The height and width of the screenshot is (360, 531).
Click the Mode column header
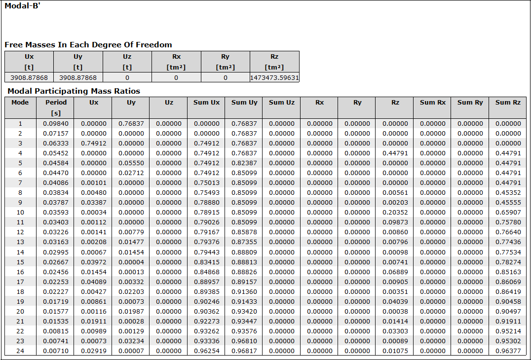(20, 103)
